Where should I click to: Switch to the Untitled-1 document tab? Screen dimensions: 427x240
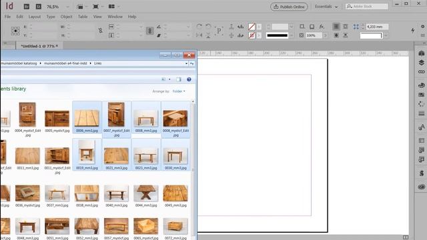click(37, 46)
